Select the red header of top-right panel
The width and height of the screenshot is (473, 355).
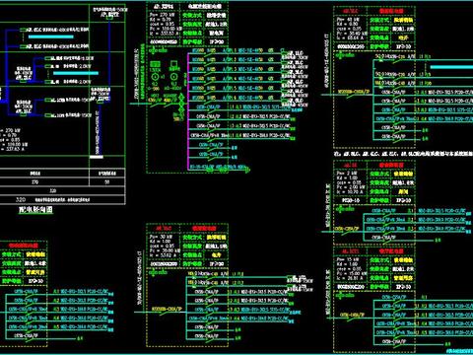[x=391, y=11]
